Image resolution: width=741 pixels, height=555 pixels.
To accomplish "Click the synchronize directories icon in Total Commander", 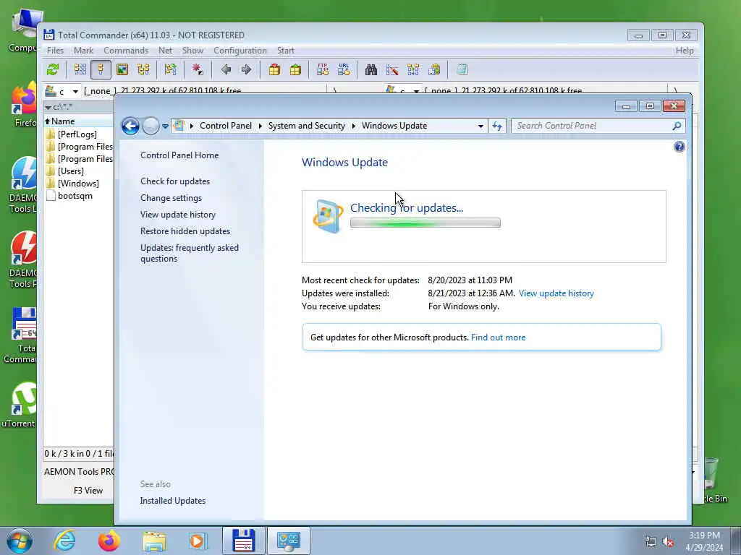I will pyautogui.click(x=413, y=70).
